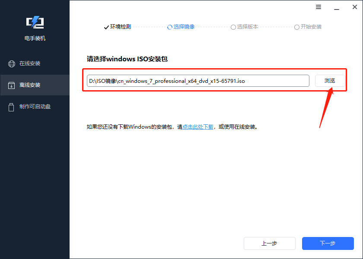Click the 环境检测 checkmark icon
This screenshot has height=259, width=363.
coord(106,27)
